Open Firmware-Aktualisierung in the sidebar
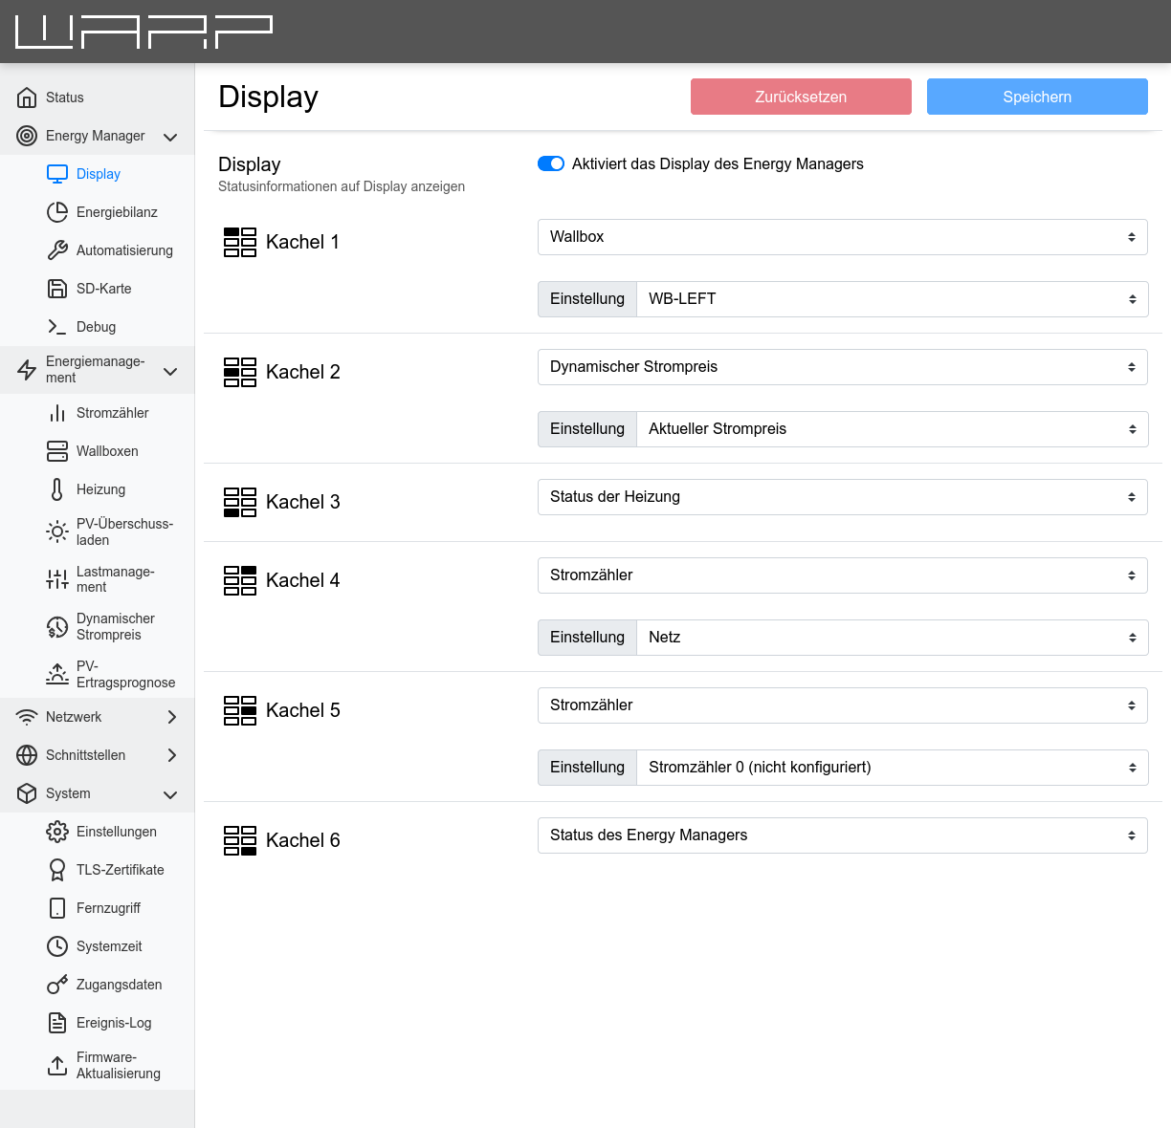 [96, 1064]
